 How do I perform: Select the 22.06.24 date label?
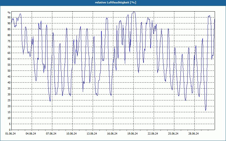[x=153, y=134]
